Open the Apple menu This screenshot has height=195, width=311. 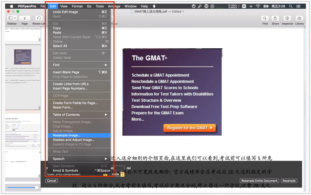(x=12, y=6)
